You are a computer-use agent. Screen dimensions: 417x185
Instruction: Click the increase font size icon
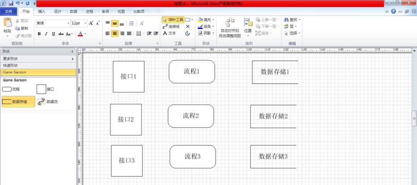[x=91, y=23]
